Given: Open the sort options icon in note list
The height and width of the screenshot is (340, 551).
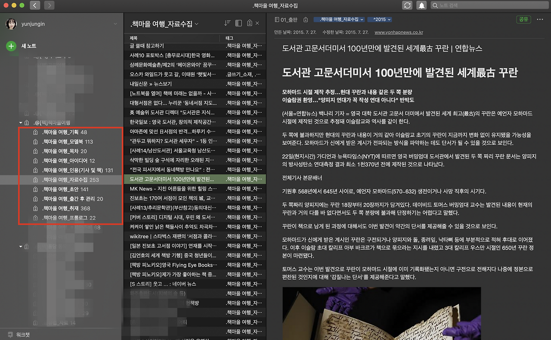Looking at the screenshot, I should (227, 23).
